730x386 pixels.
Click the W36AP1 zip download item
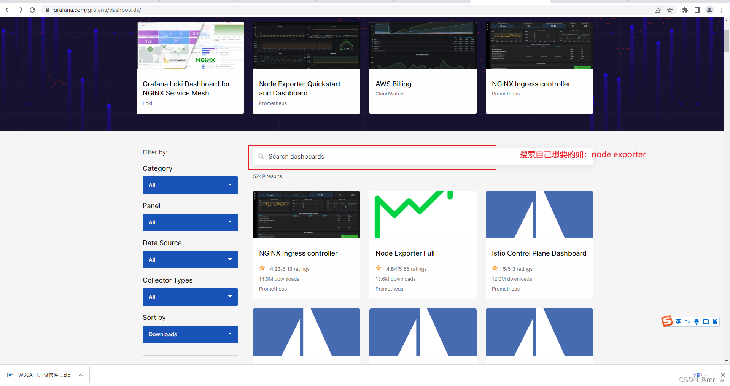pyautogui.click(x=44, y=375)
